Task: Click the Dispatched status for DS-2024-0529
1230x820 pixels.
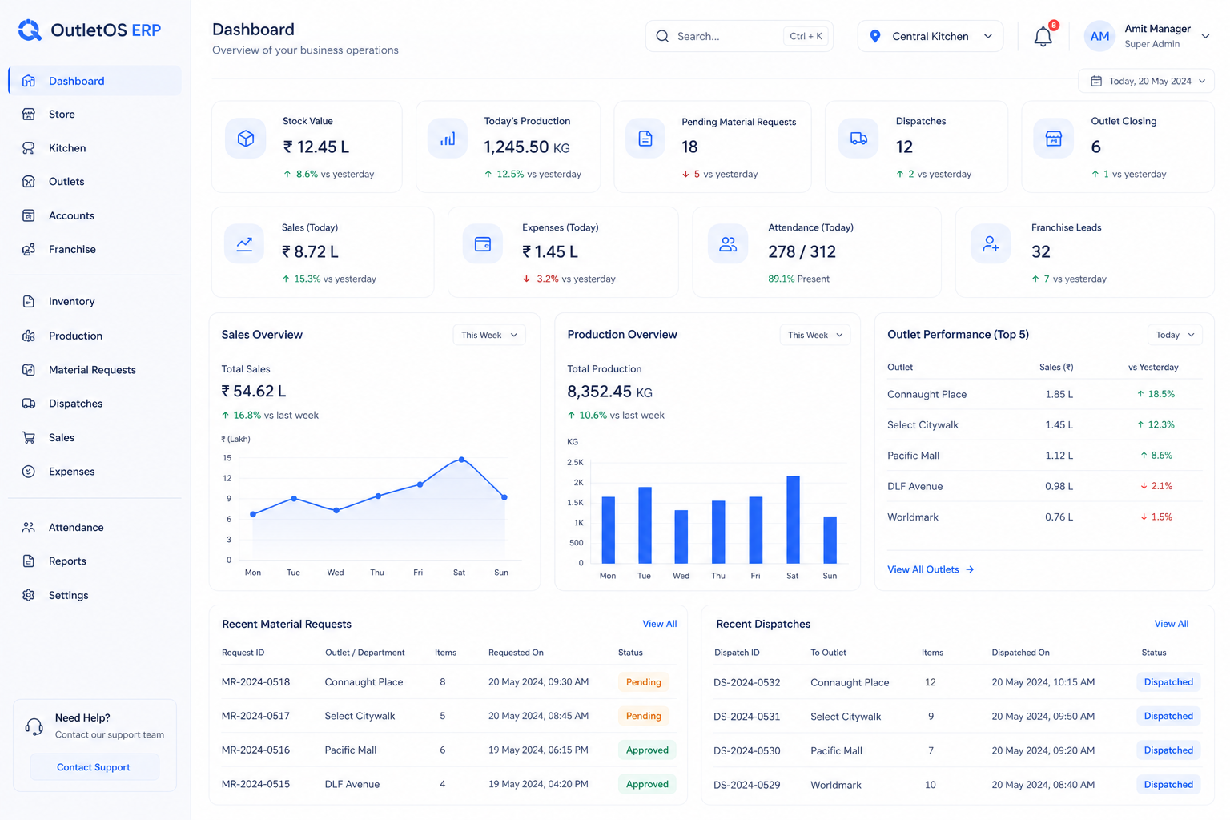Action: tap(1168, 785)
